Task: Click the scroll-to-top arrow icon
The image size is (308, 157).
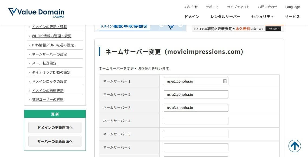Action: click(295, 146)
